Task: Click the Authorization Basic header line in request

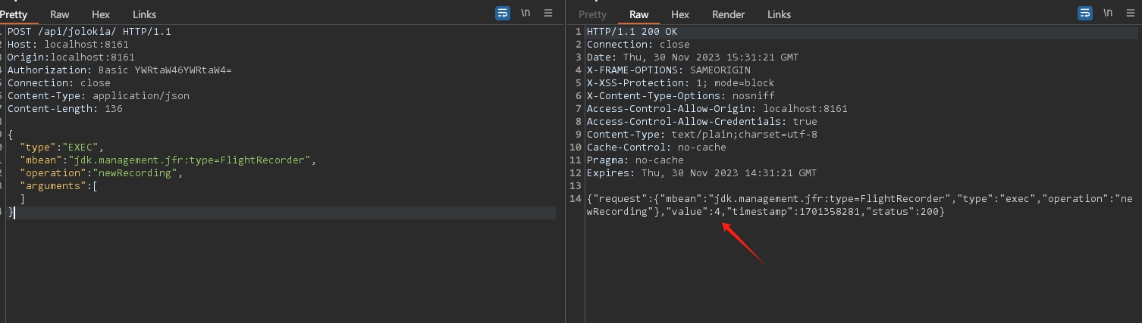Action: [119, 70]
